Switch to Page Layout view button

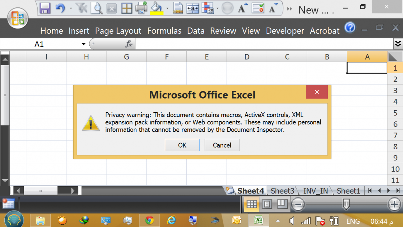pyautogui.click(x=267, y=204)
